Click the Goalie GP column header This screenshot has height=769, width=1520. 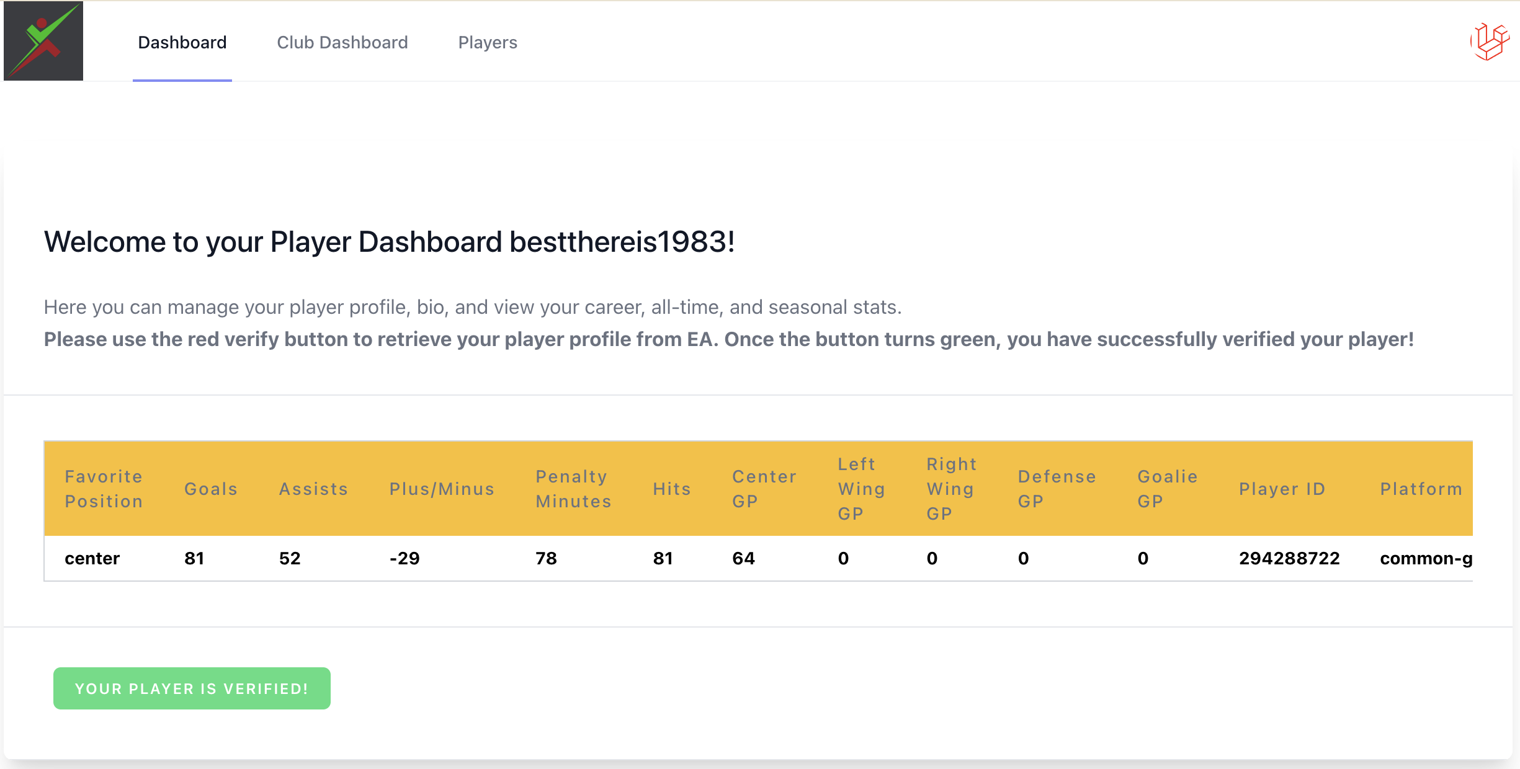coord(1167,489)
